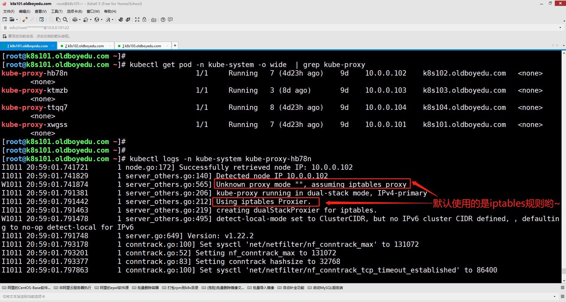Launch Xftp file transfer icon
Viewport: 566px width, 302px height.
coord(128,19)
